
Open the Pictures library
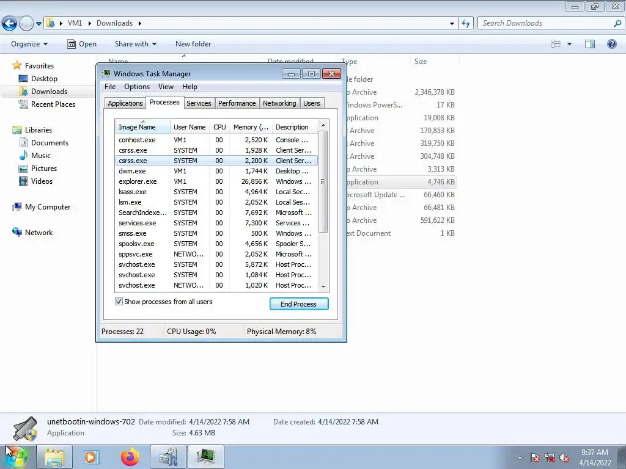[x=38, y=169]
